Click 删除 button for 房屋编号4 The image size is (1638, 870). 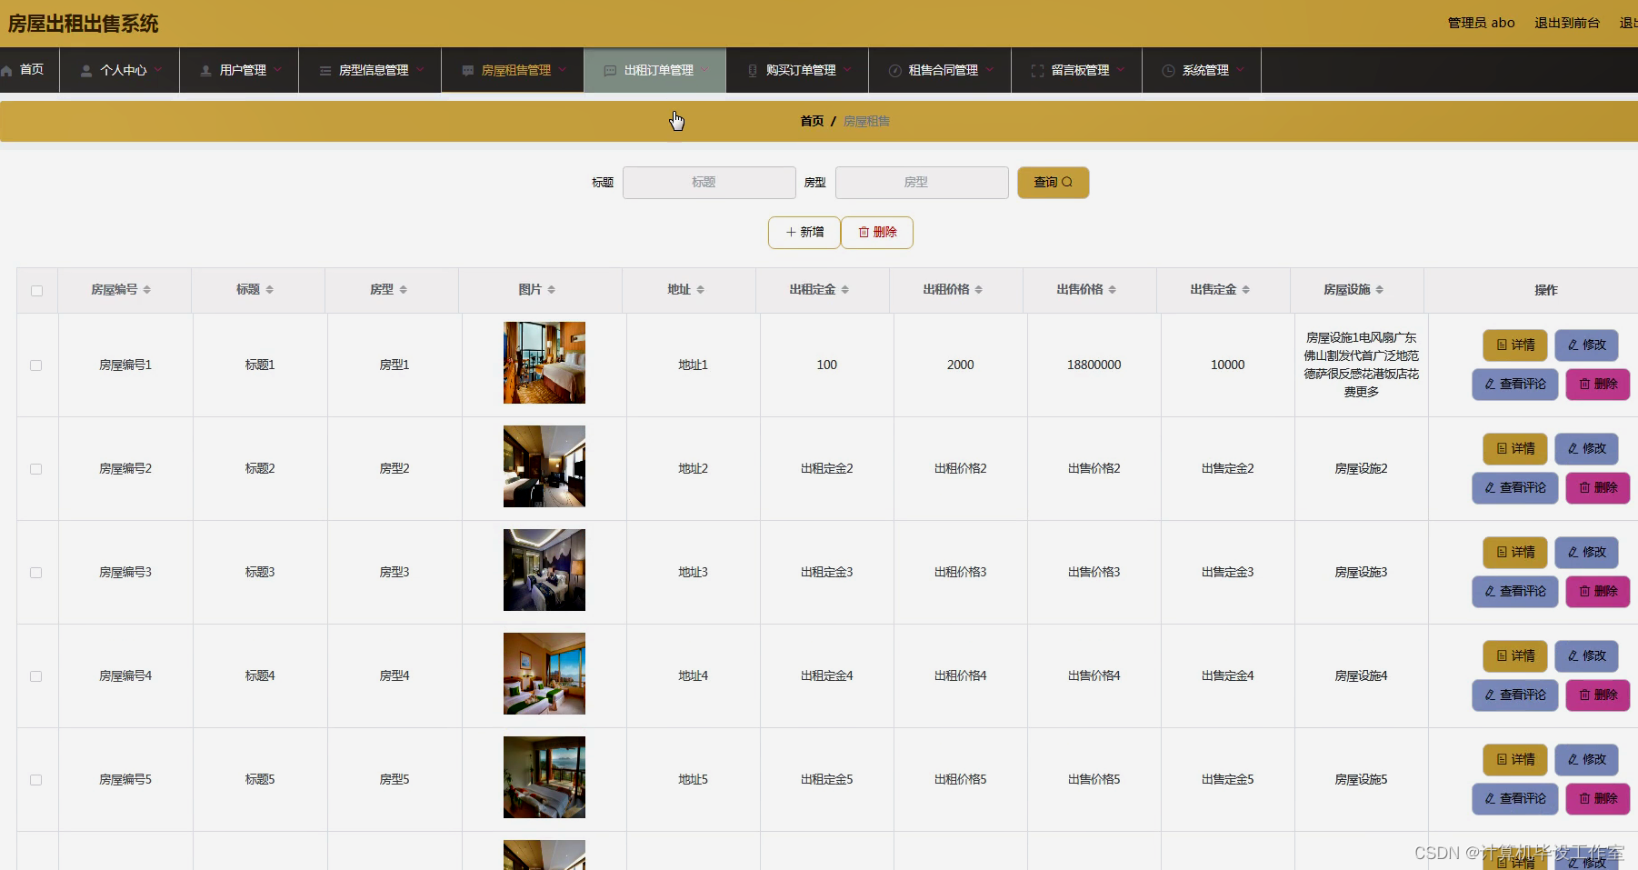1598,695
